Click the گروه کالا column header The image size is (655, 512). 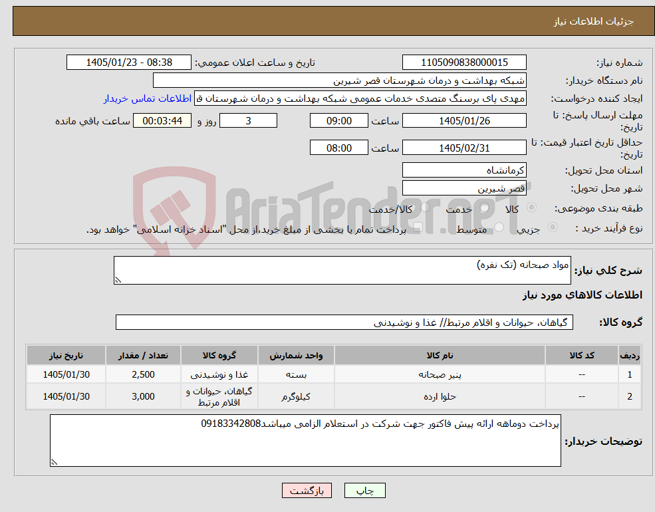[219, 355]
